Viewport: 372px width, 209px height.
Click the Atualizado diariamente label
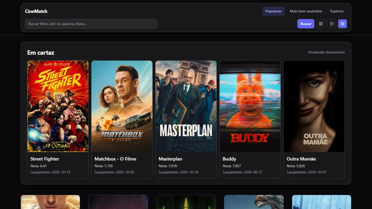326,52
